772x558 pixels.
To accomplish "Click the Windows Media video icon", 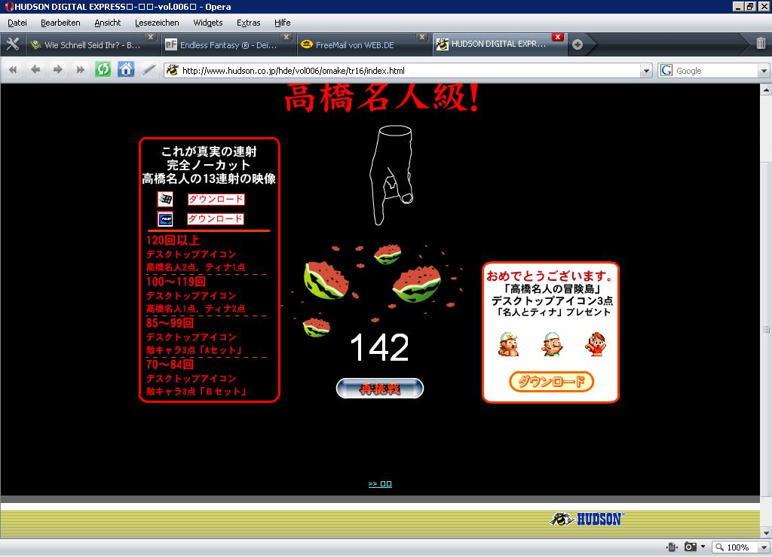I will pyautogui.click(x=165, y=199).
